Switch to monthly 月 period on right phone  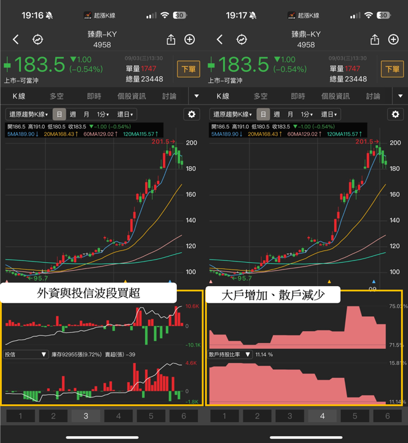click(x=291, y=114)
